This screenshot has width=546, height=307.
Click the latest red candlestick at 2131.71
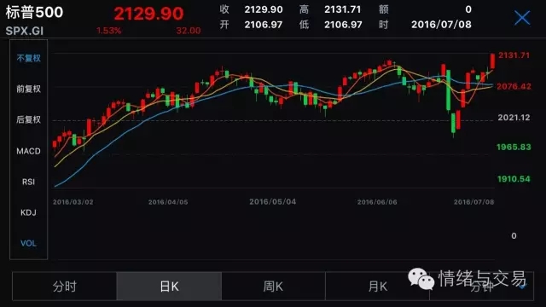(492, 61)
